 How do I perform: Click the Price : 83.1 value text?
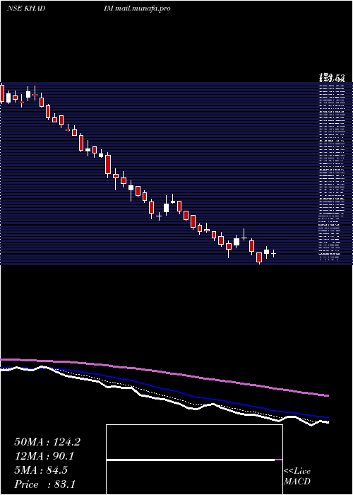44,484
